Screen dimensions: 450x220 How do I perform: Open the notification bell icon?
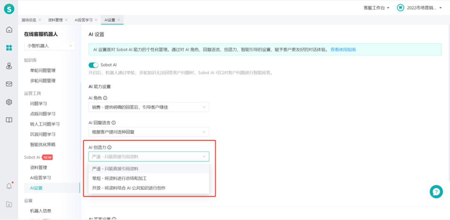[9, 186]
